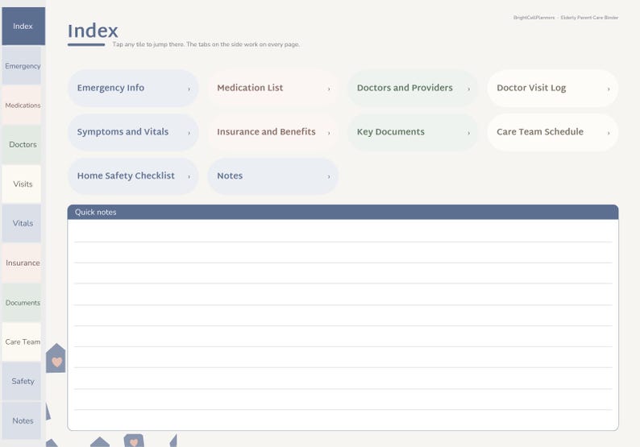Open the Documents side tab

22,303
